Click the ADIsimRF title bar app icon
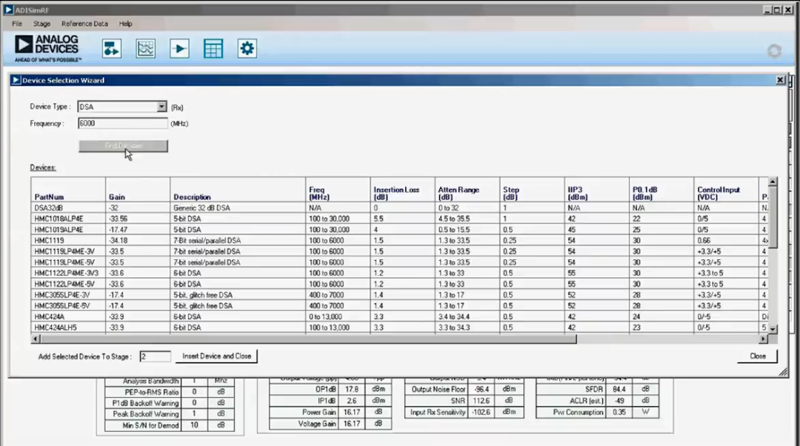The image size is (800, 446). pyautogui.click(x=8, y=10)
